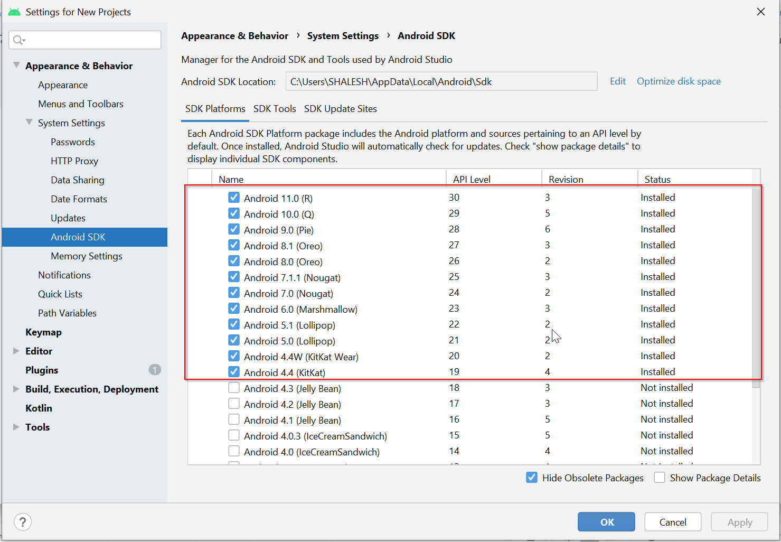Select Memory Settings in the sidebar
This screenshot has width=781, height=542.
(x=86, y=256)
